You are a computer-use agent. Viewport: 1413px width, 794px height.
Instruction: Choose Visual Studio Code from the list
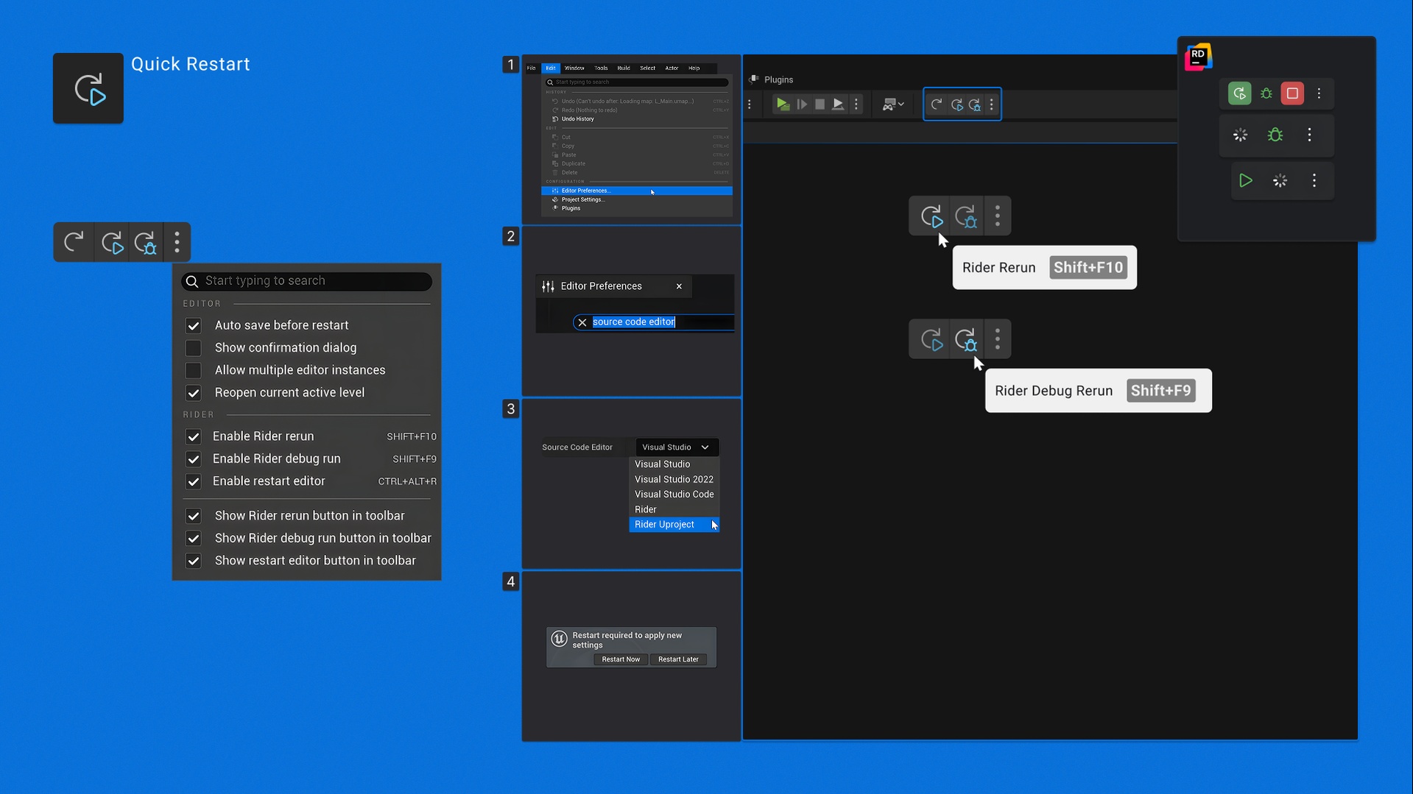coord(674,495)
